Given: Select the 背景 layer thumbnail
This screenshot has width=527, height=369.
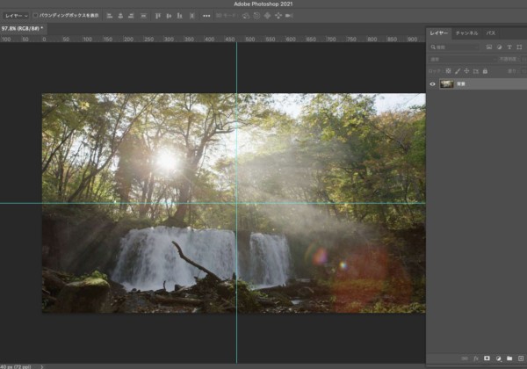Looking at the screenshot, I should (447, 84).
